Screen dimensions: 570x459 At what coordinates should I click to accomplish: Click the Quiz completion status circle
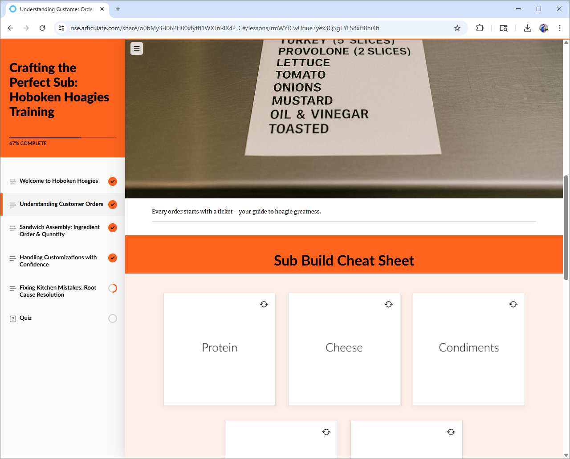point(113,318)
